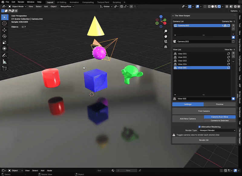Click refresh icon on Camera.002 list row
This screenshot has height=176, width=242.
point(229,26)
